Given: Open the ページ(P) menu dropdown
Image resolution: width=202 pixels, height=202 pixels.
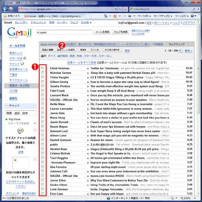Looking at the screenshot, I should 144,16.
